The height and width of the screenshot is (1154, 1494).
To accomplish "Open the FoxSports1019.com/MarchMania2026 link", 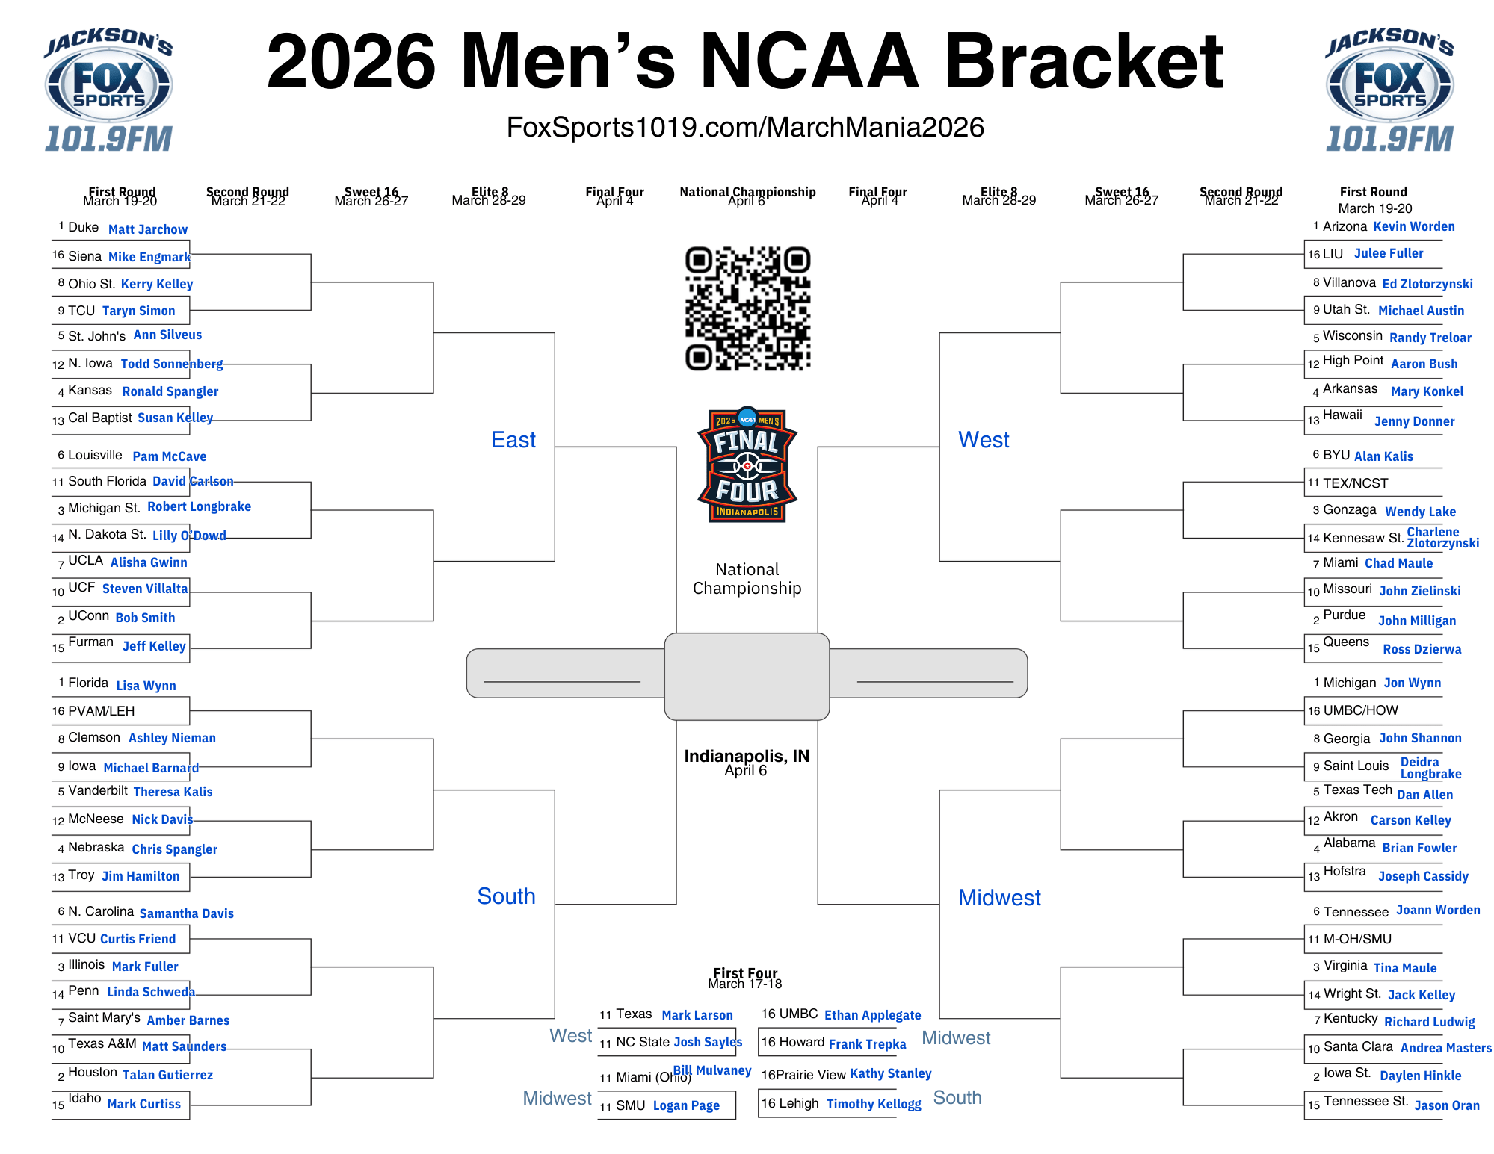I will (x=745, y=128).
